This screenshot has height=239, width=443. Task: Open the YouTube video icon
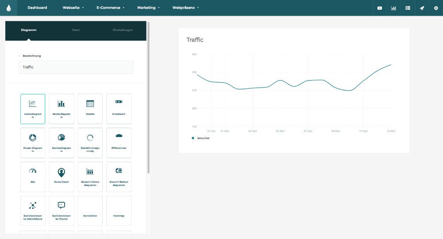[x=380, y=8]
